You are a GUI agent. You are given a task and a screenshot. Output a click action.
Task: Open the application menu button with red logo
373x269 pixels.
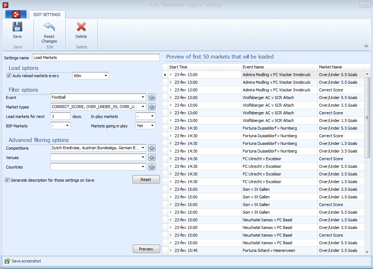pyautogui.click(x=16, y=15)
